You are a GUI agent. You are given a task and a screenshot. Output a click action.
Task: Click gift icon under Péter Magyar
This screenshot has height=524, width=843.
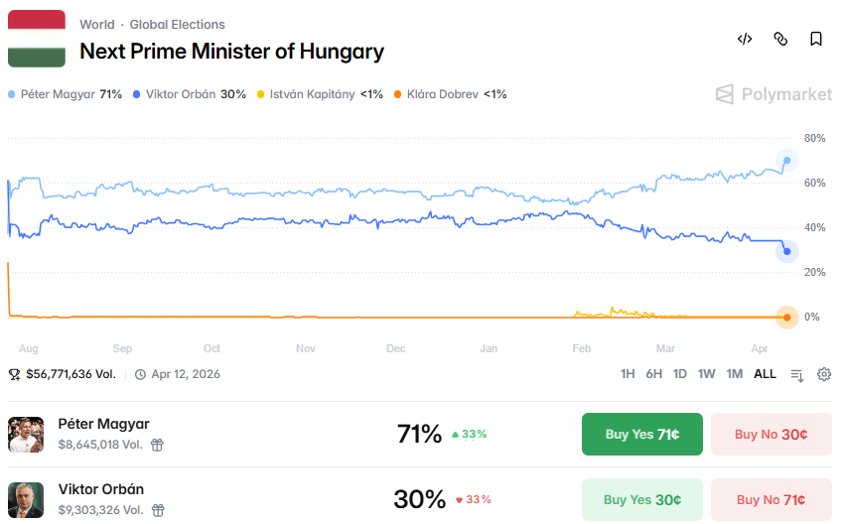coord(157,445)
